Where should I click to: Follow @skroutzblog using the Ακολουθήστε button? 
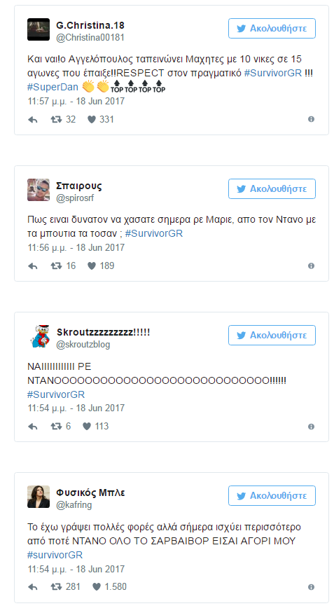[x=272, y=336]
